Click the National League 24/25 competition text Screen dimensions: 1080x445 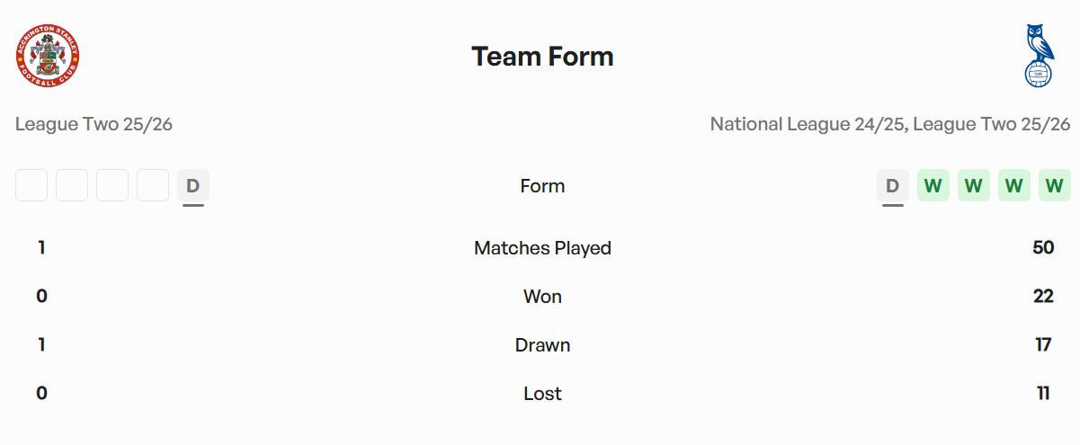[x=807, y=124]
